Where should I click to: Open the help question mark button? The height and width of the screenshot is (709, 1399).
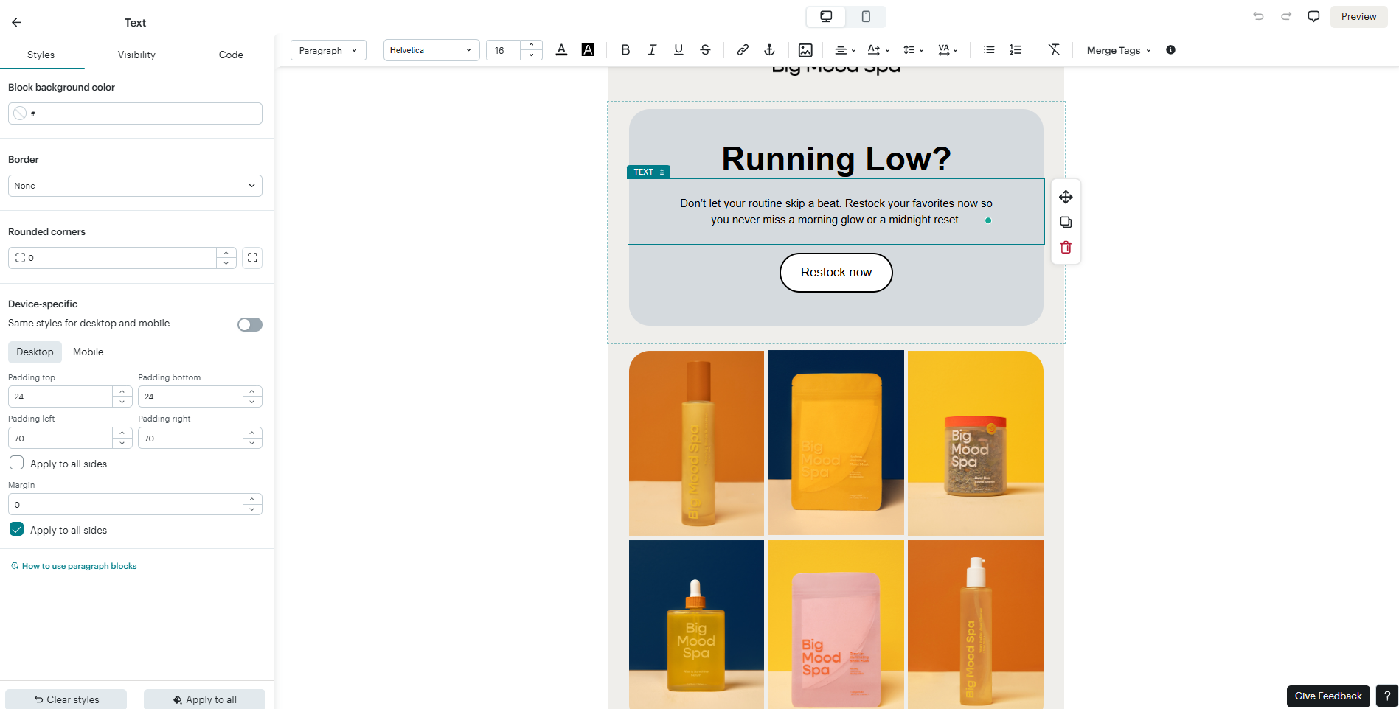[1387, 696]
